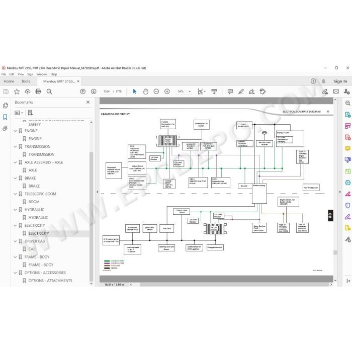
Task: Choose the Selection arrow tool
Action: coord(134,92)
